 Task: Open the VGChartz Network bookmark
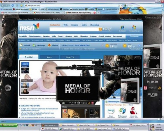[x=52, y=9]
